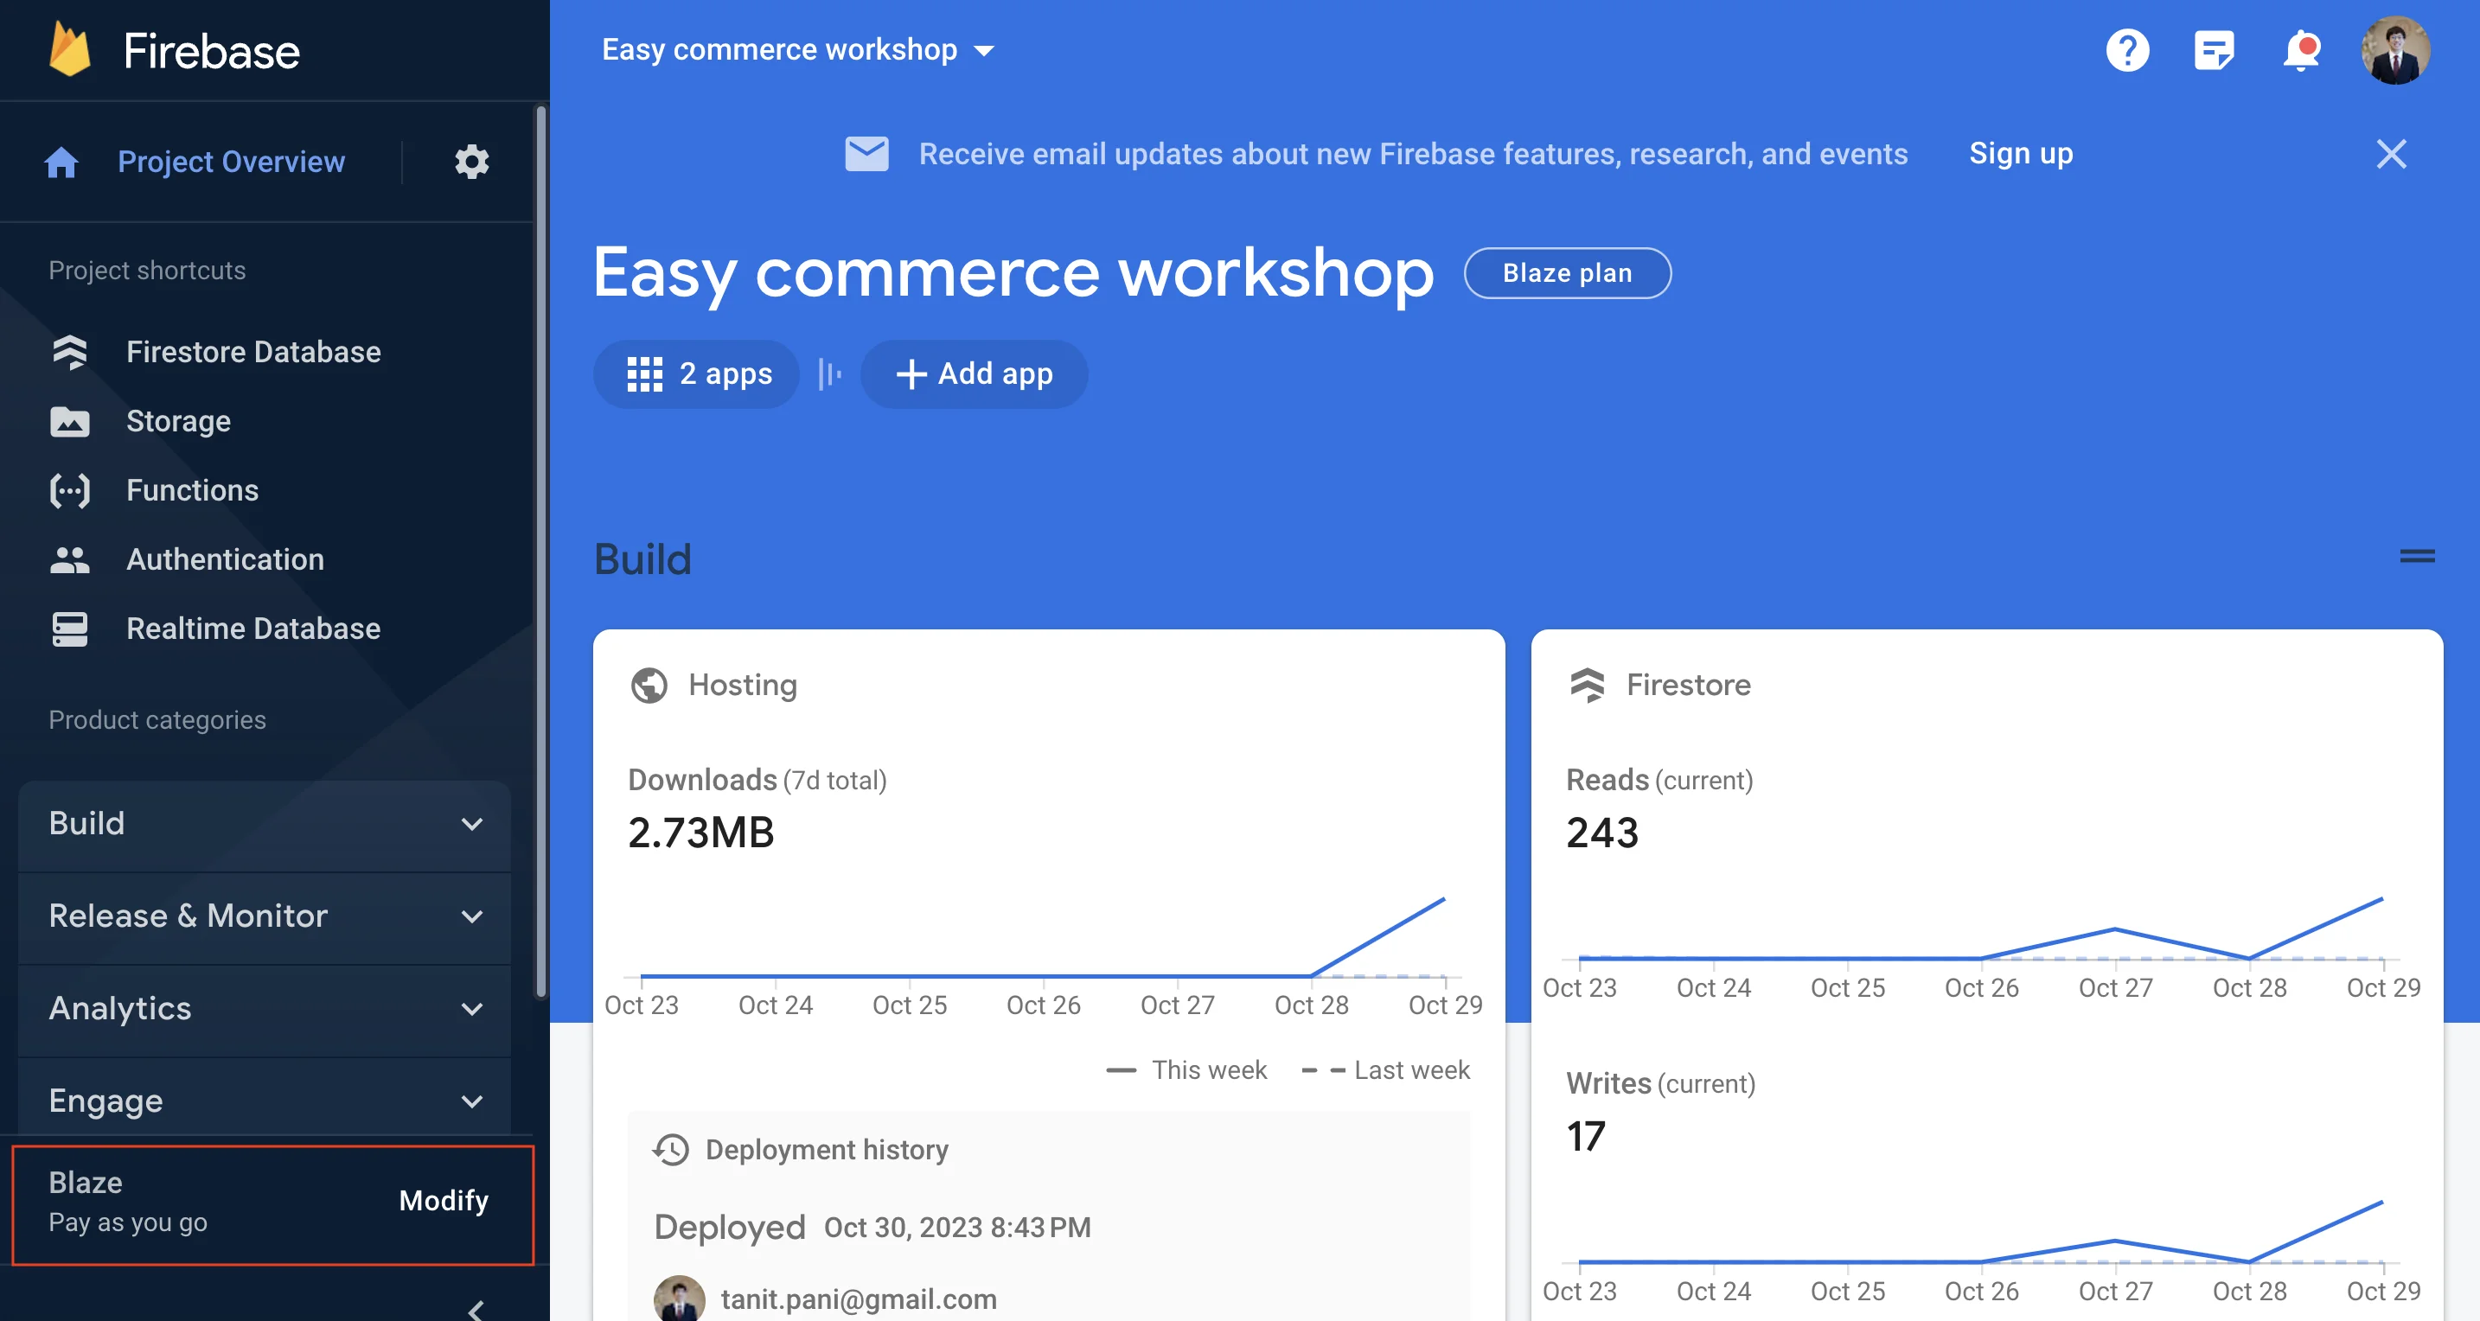Image resolution: width=2480 pixels, height=1321 pixels.
Task: Open Firestore Database shortcut
Action: click(x=253, y=353)
